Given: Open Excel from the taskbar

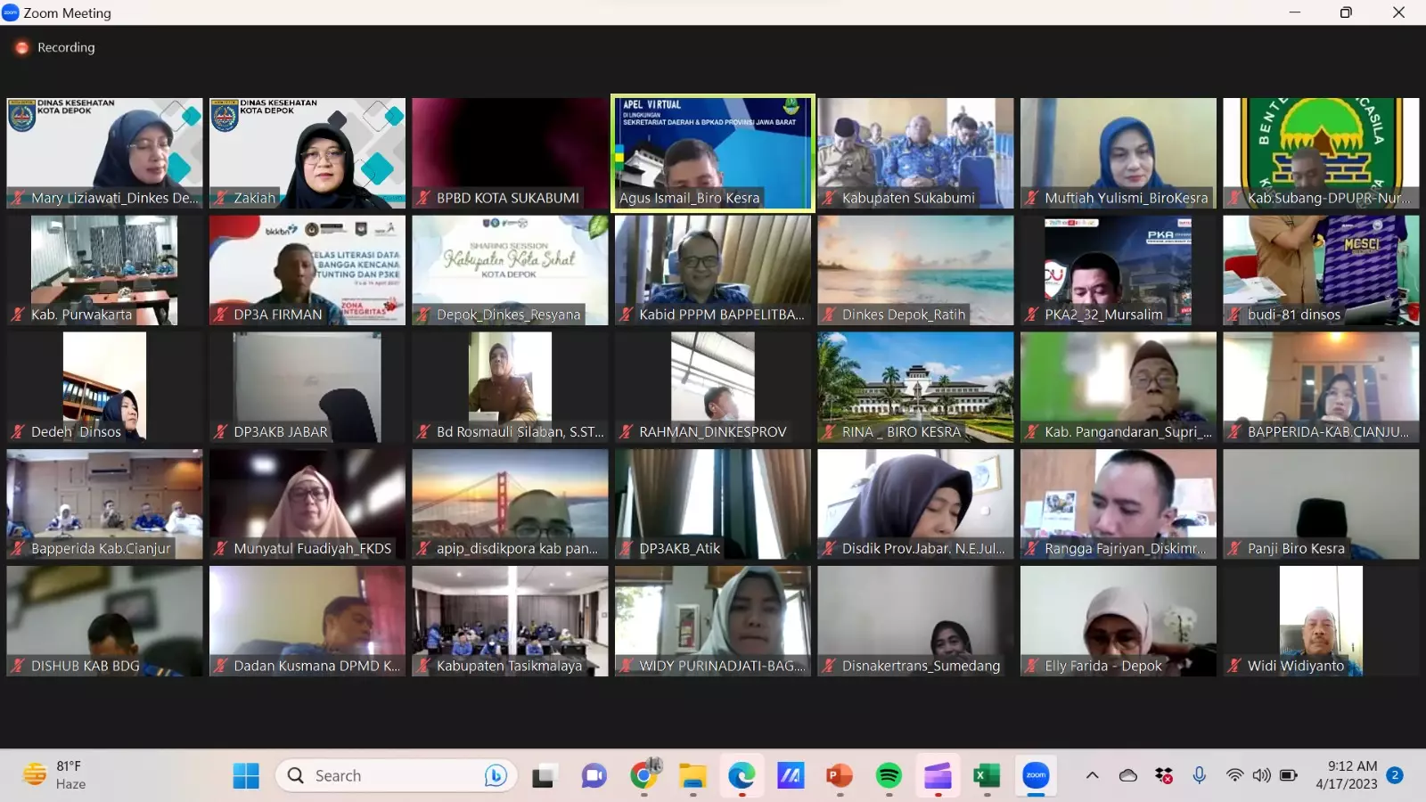Looking at the screenshot, I should [986, 776].
